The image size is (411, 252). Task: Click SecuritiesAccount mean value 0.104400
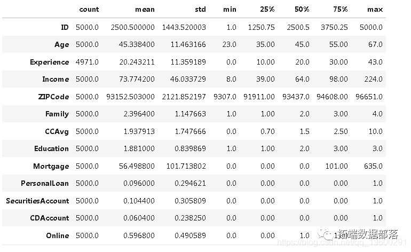pos(139,201)
